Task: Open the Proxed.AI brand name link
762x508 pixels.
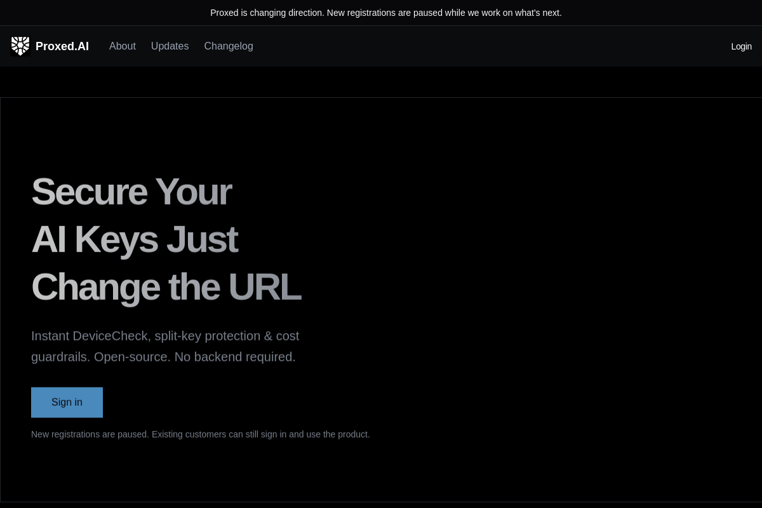Action: (x=62, y=46)
